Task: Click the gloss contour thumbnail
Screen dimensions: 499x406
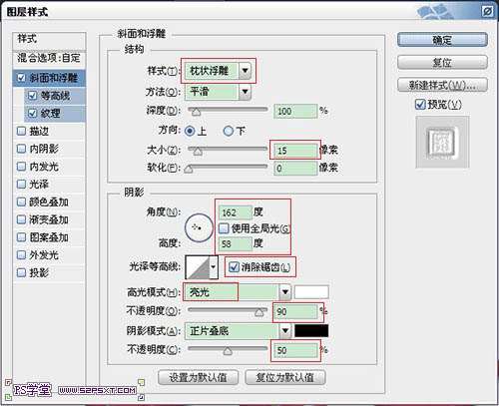Action: click(198, 267)
